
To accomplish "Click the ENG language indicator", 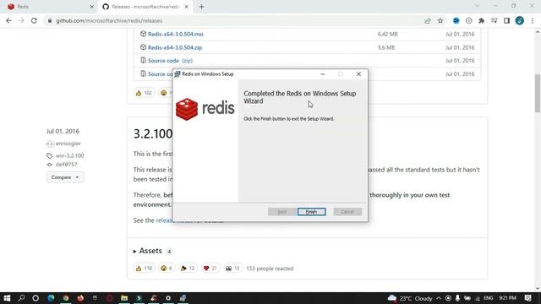I will [489, 298].
